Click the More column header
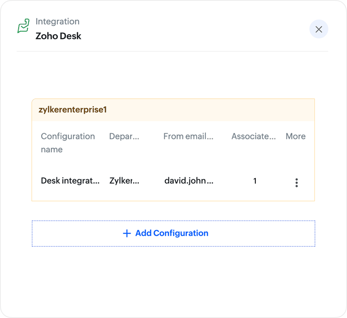The height and width of the screenshot is (318, 347). click(295, 136)
